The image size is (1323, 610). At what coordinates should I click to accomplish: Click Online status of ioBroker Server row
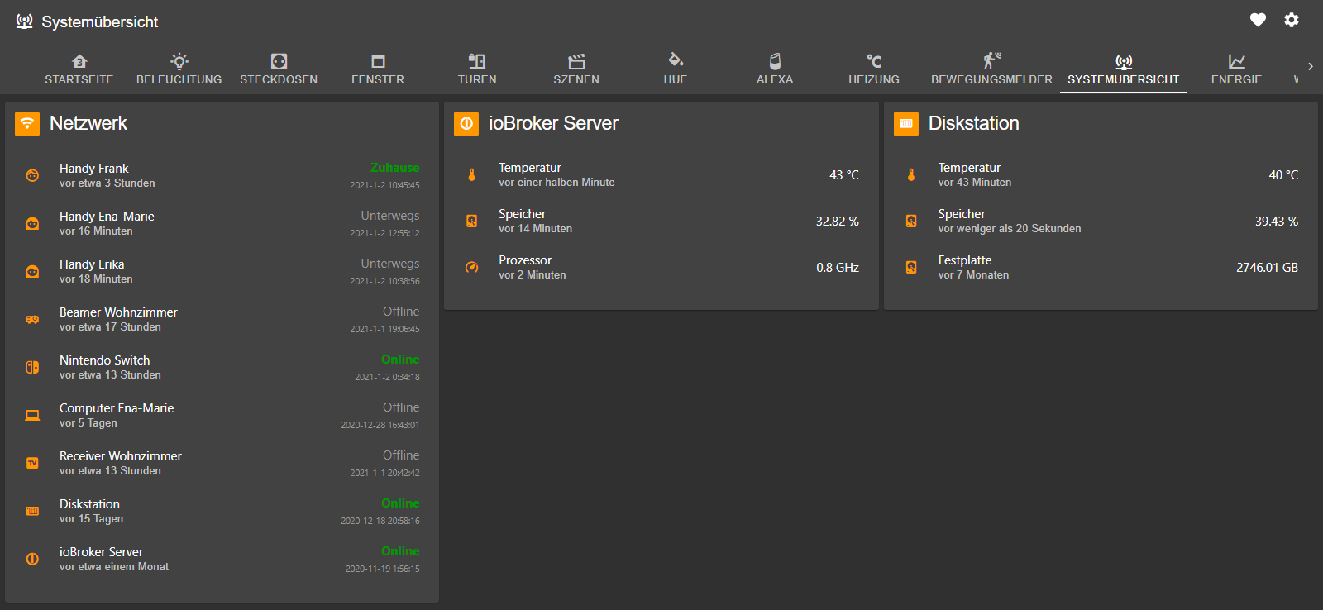(x=400, y=551)
